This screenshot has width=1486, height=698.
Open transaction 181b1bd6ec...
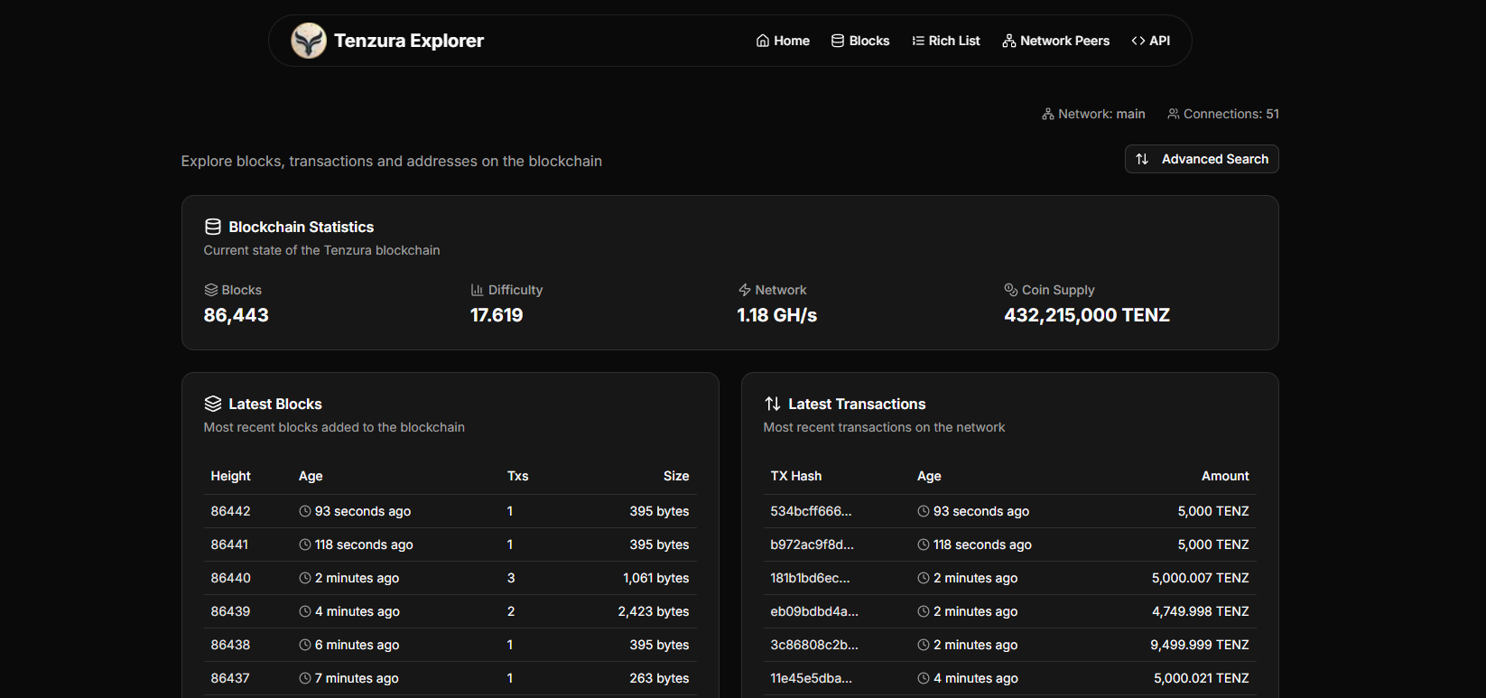click(810, 578)
